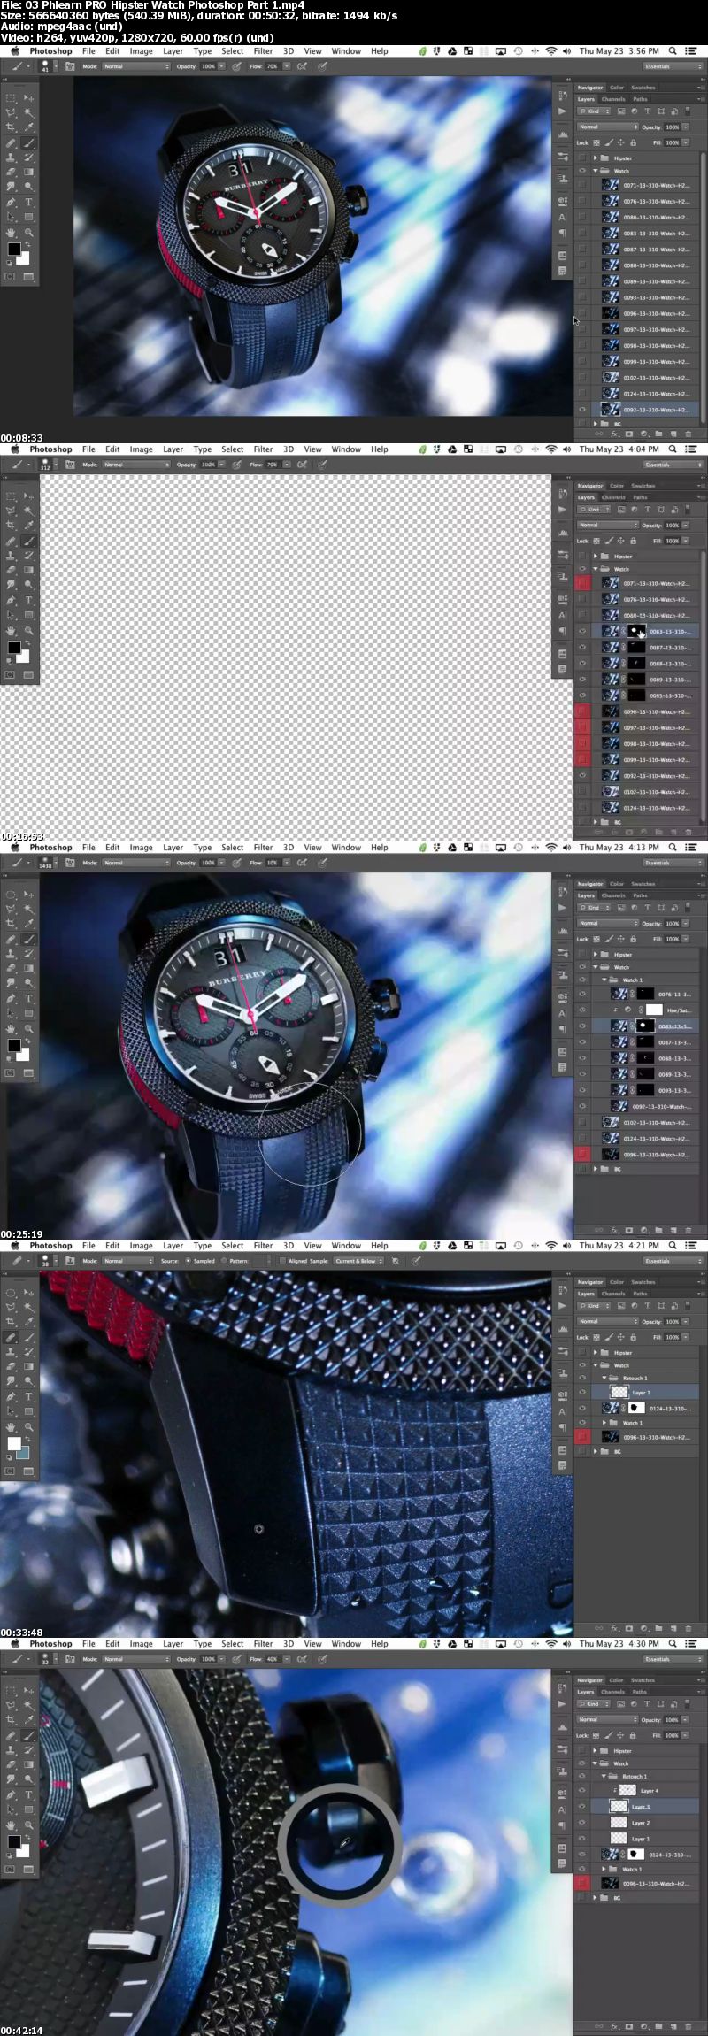
Task: Open the Sample Current & Below dropdown
Action: pos(358,1261)
